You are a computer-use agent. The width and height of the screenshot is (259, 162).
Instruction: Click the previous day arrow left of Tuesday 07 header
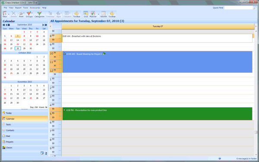click(x=51, y=26)
